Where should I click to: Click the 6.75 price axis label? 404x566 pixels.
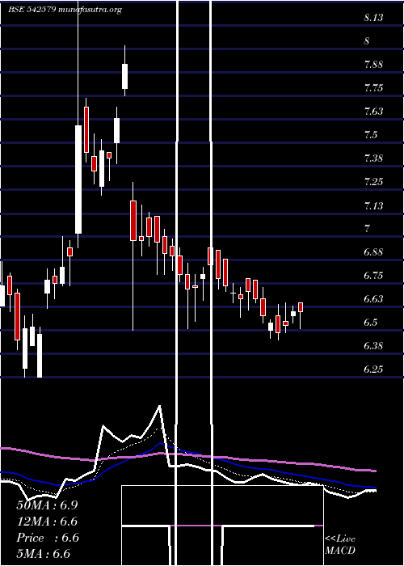[373, 276]
